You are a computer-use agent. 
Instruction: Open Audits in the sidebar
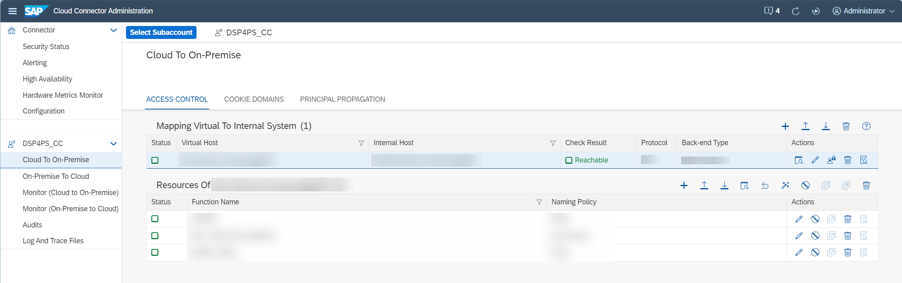(x=32, y=225)
